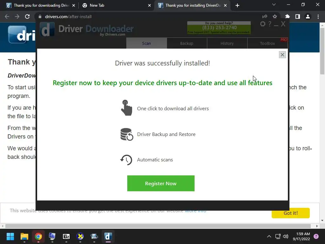
Task: Close the 'Thank you for downloading' tab
Action: coord(74,5)
